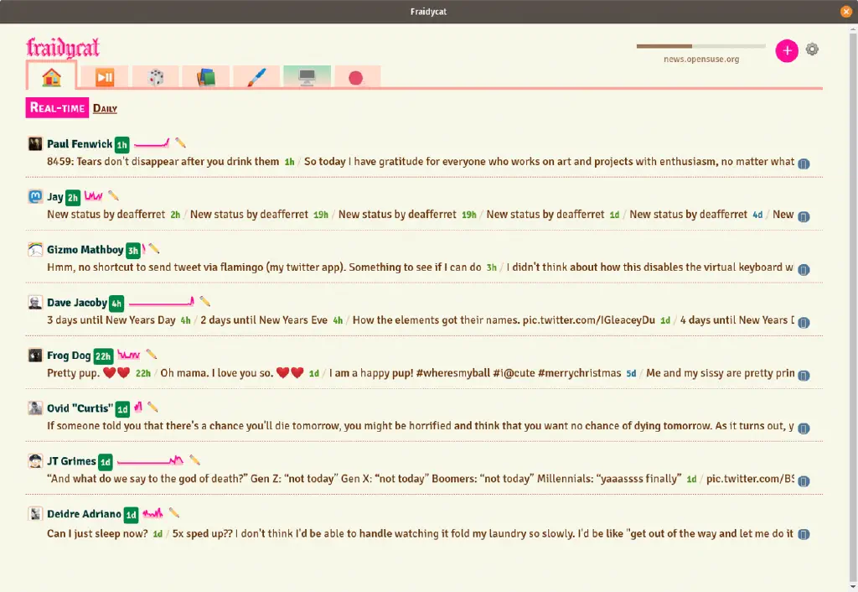
Task: Click the fraidycat logo
Action: (63, 47)
